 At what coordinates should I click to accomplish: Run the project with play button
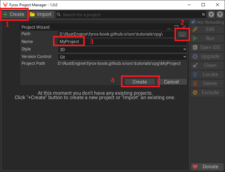tap(207, 38)
